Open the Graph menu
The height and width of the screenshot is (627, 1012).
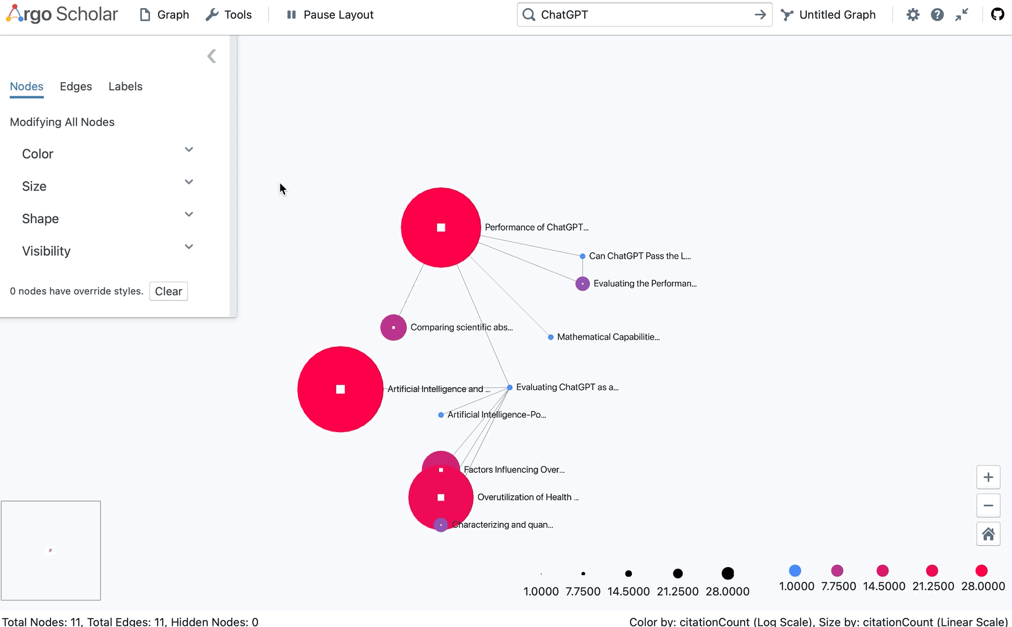[x=164, y=15]
